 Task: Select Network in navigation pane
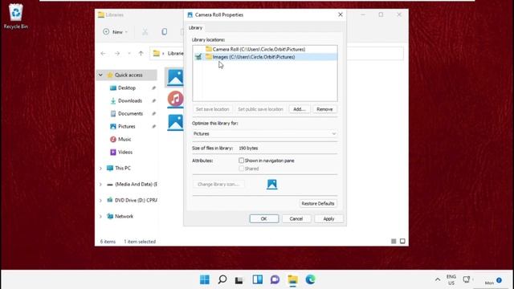pos(124,216)
